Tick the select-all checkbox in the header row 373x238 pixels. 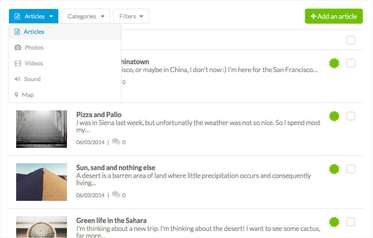(351, 41)
